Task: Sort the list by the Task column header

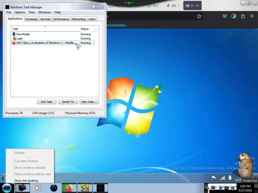Action: [45, 29]
